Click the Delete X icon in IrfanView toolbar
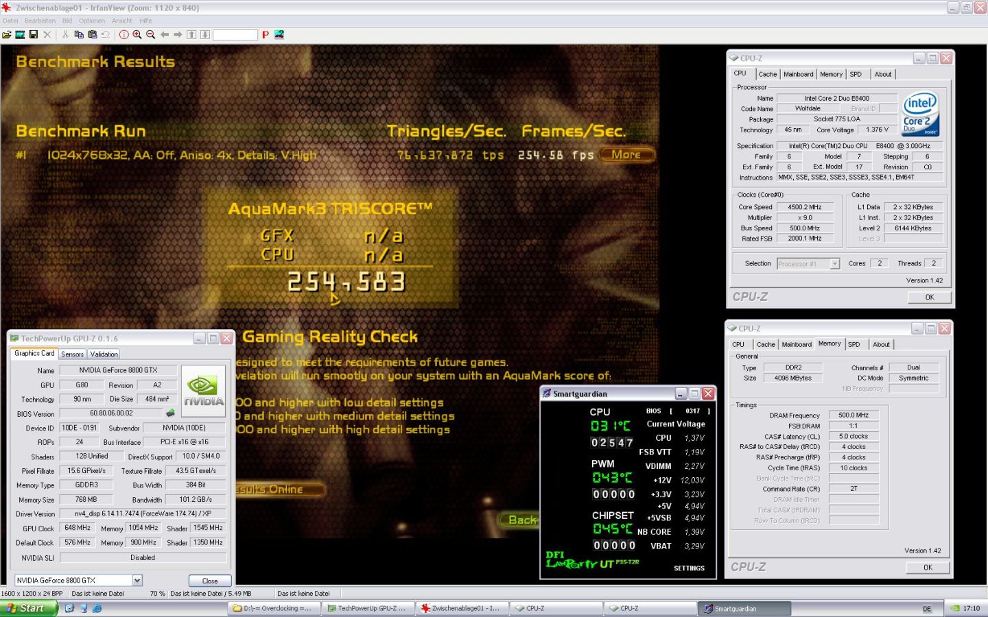This screenshot has height=617, width=988. 47,34
